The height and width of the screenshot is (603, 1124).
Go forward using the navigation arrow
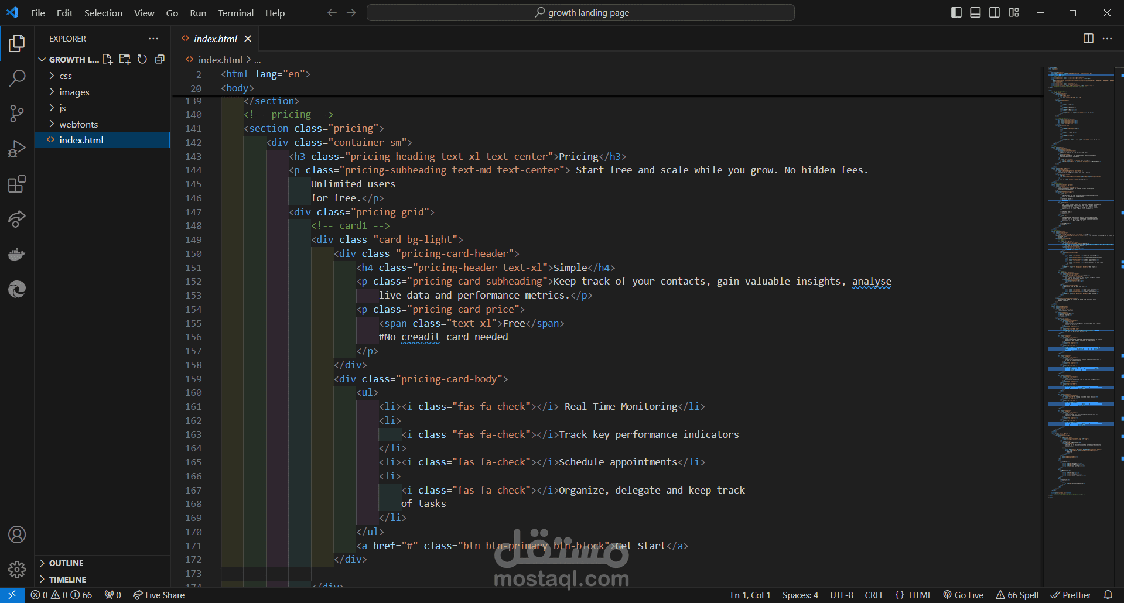coord(351,13)
